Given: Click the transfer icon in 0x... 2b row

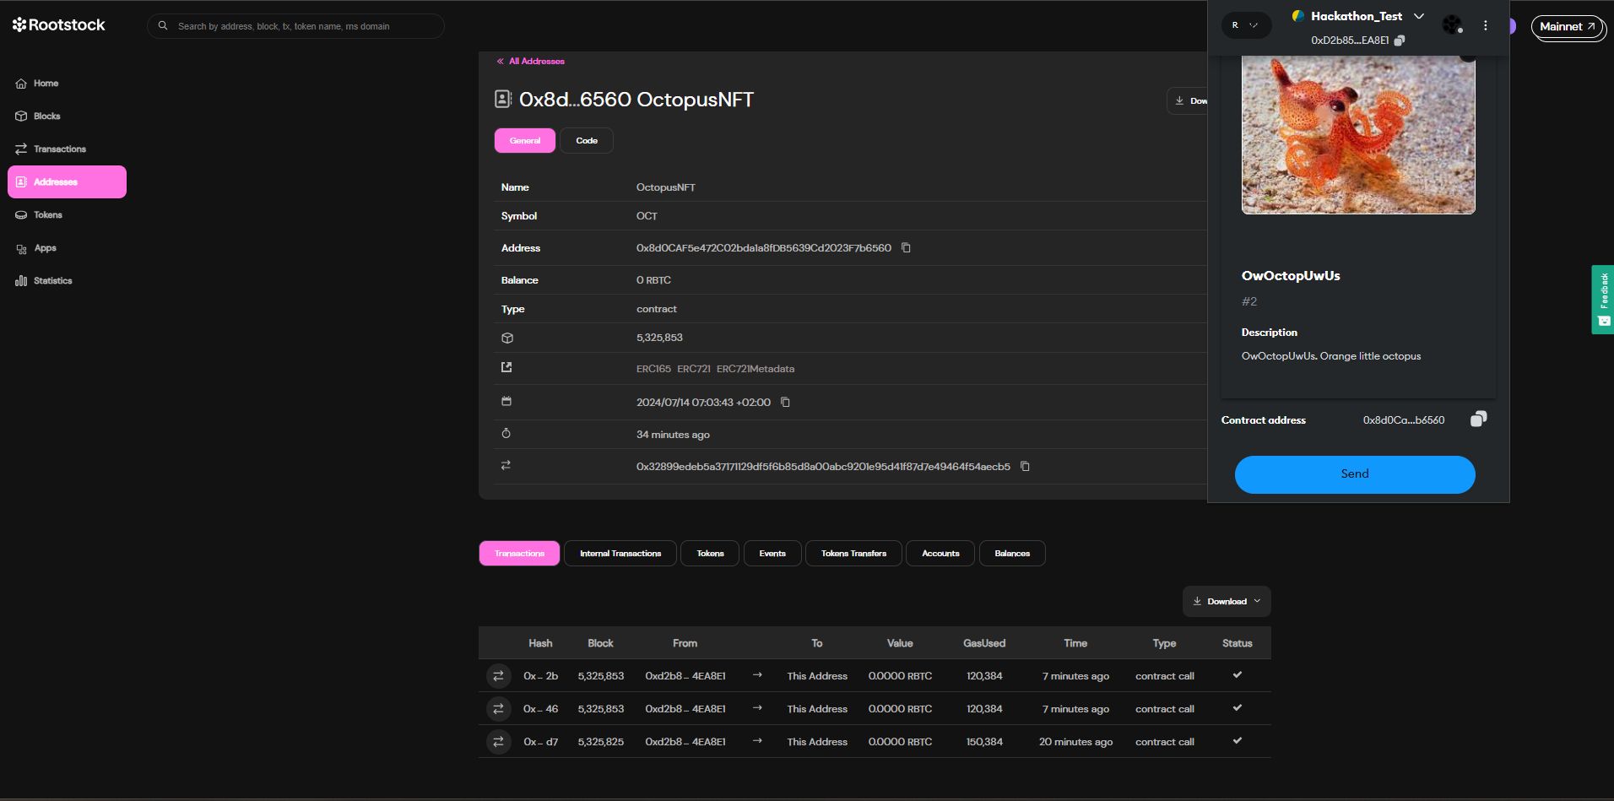Looking at the screenshot, I should point(499,676).
